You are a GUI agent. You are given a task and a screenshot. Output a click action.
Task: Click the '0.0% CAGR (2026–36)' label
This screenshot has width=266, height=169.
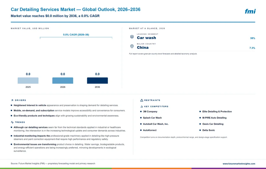(76, 35)
